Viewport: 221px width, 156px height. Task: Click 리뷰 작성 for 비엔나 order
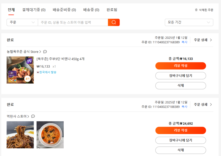181,66
